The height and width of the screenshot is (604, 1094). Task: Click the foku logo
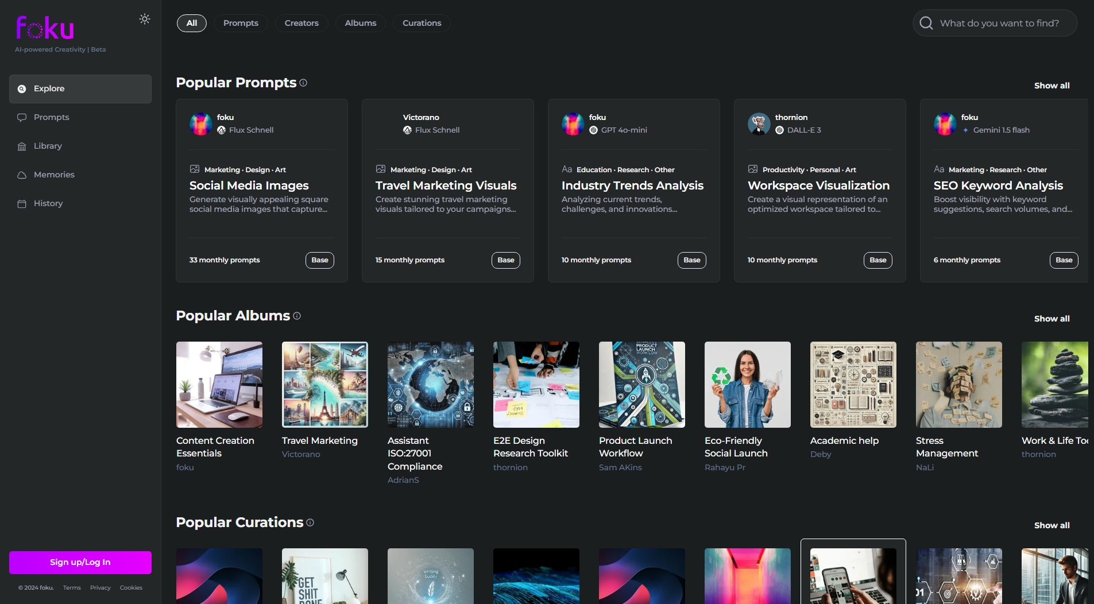click(45, 28)
